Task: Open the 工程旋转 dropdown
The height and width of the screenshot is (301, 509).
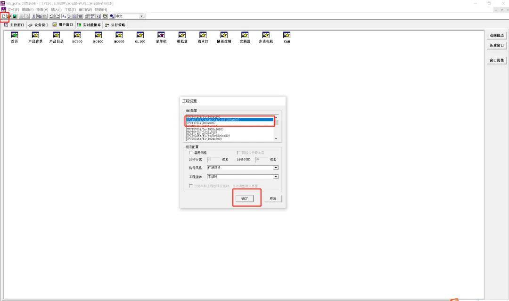Action: [276, 177]
